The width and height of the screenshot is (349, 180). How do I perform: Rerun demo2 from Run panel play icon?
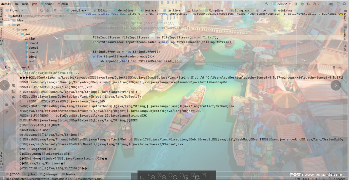(7, 74)
